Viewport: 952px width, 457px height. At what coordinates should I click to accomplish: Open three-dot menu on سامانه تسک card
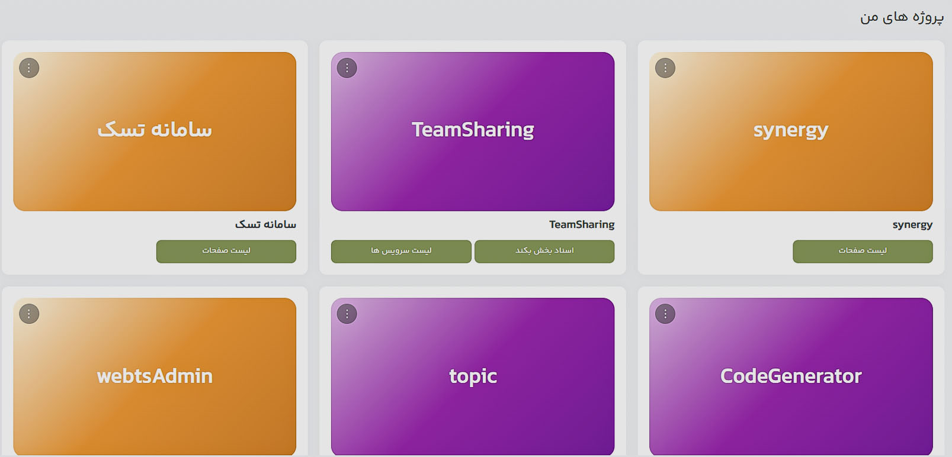[29, 68]
